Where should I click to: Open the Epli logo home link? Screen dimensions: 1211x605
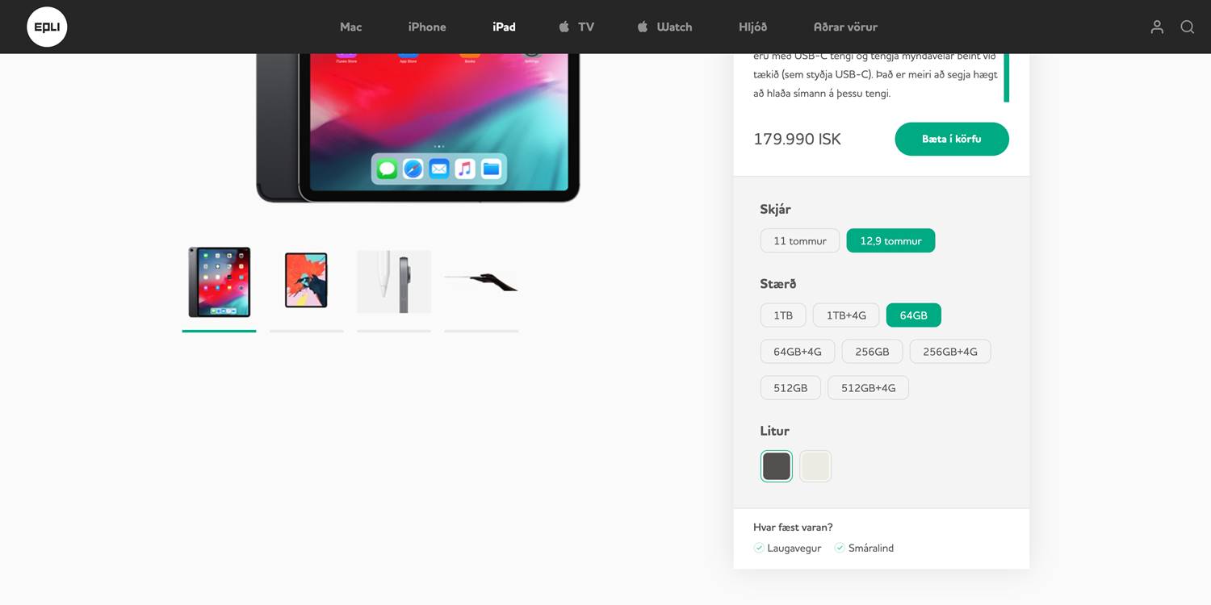coord(47,27)
